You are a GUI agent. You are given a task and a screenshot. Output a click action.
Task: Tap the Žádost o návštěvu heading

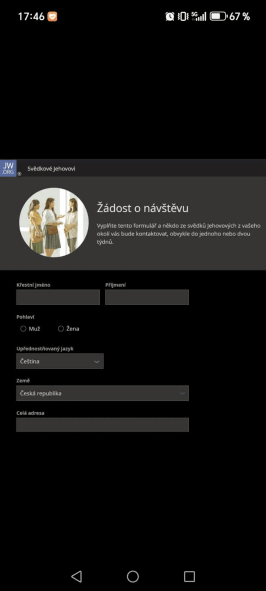tap(143, 208)
